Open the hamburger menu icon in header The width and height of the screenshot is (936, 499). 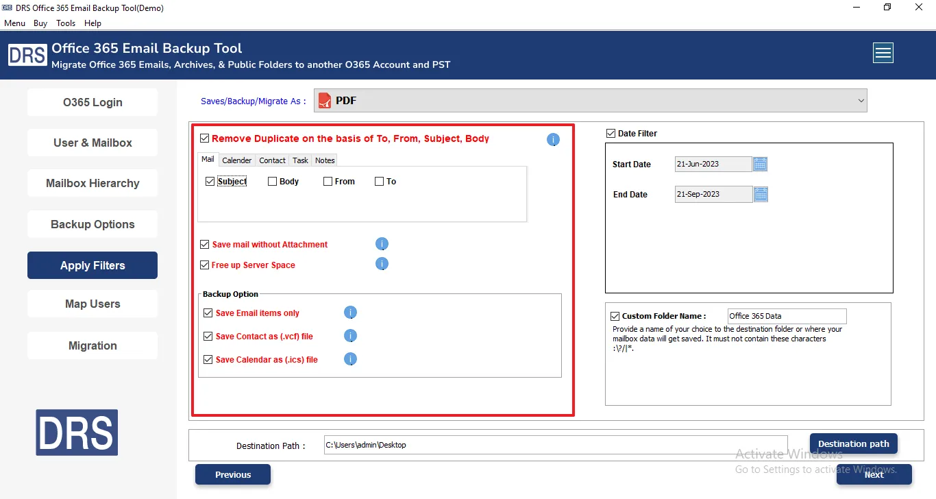tap(883, 53)
